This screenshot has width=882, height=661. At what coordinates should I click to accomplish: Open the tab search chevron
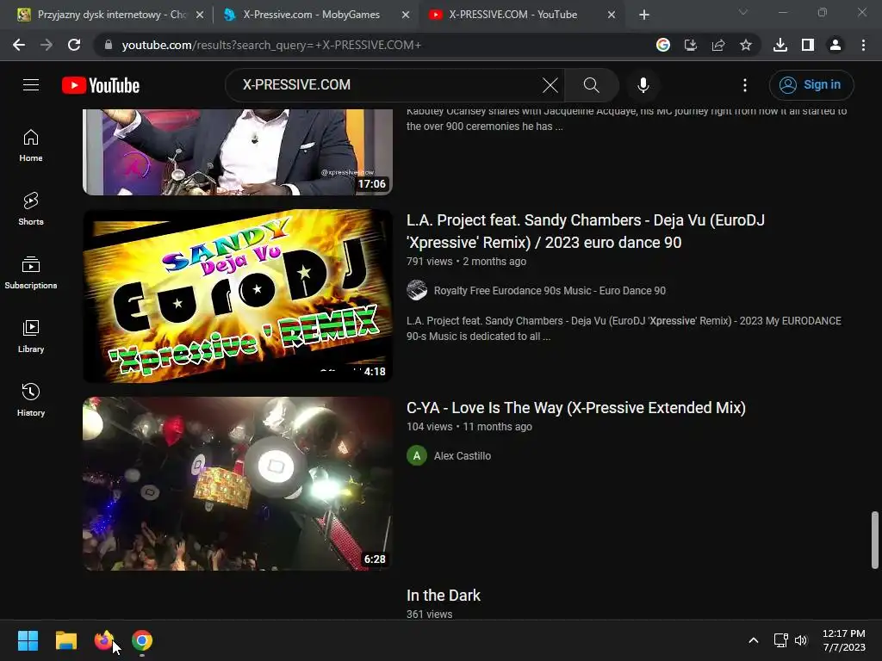coord(743,12)
